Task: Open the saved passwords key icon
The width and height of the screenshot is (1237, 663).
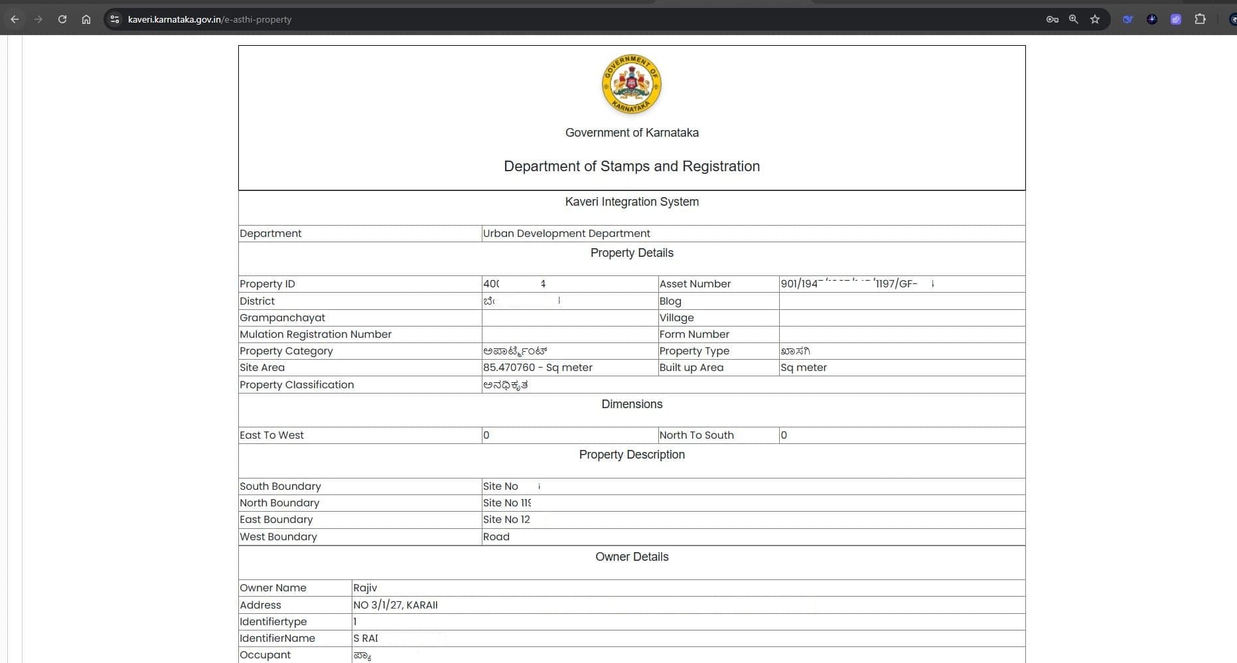Action: 1052,19
